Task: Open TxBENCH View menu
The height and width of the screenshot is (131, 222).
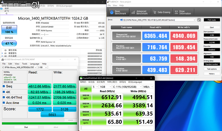Action: [115, 5]
